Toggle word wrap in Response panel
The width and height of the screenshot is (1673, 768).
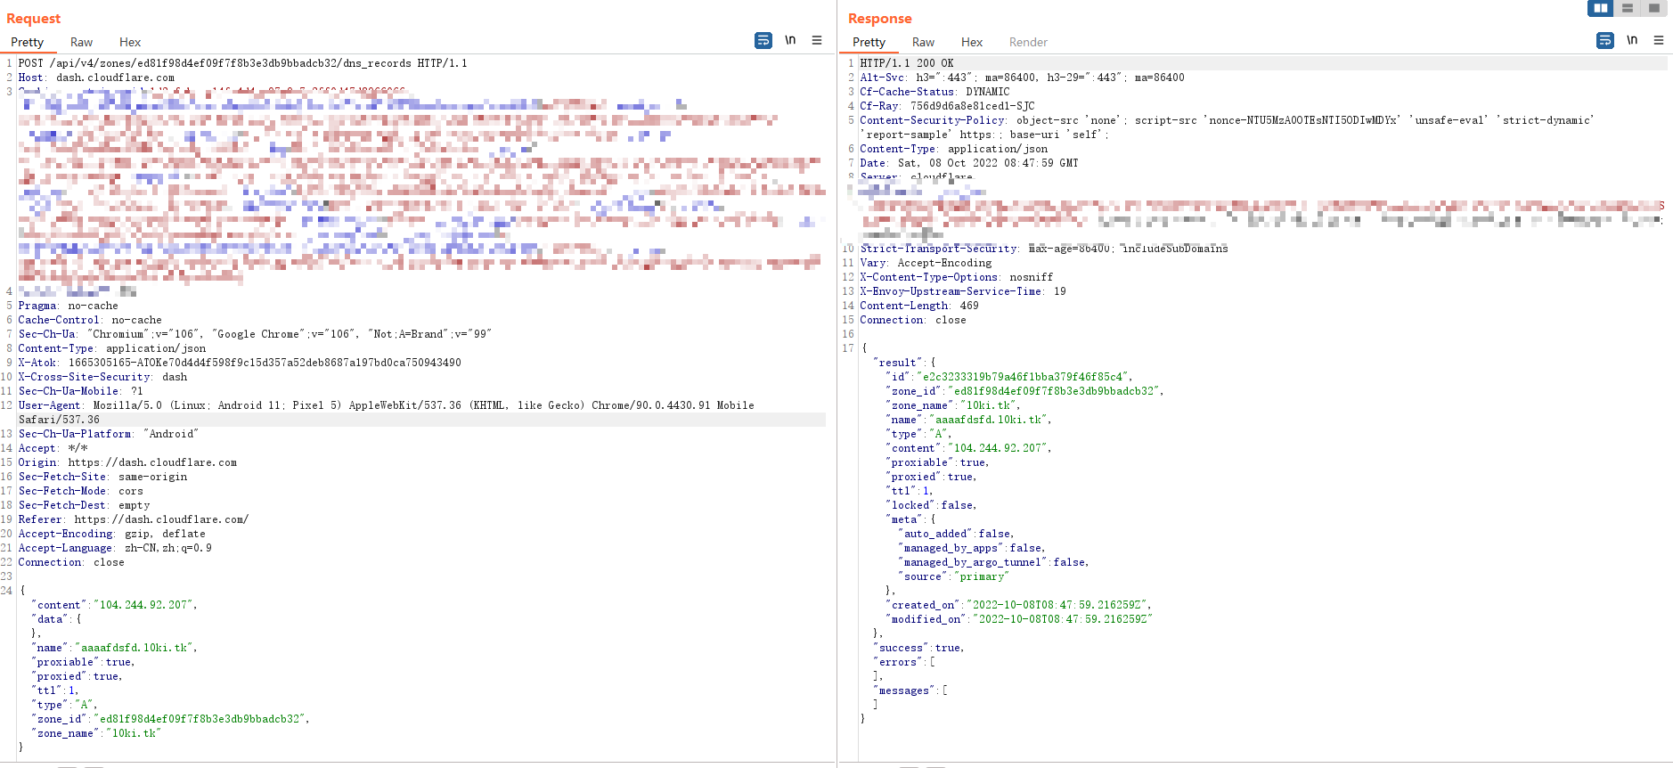pyautogui.click(x=1604, y=41)
